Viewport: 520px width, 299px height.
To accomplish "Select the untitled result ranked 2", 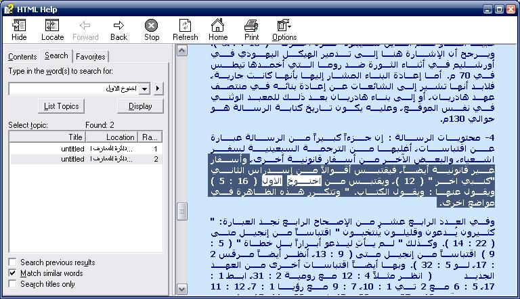I will point(86,159).
